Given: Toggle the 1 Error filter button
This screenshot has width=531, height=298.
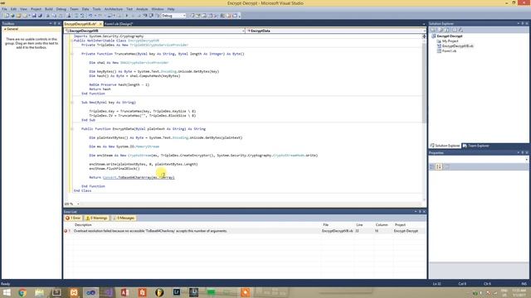Looking at the screenshot, I should [73, 219].
